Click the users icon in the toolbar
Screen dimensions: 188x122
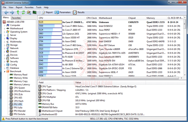(x=29, y=12)
